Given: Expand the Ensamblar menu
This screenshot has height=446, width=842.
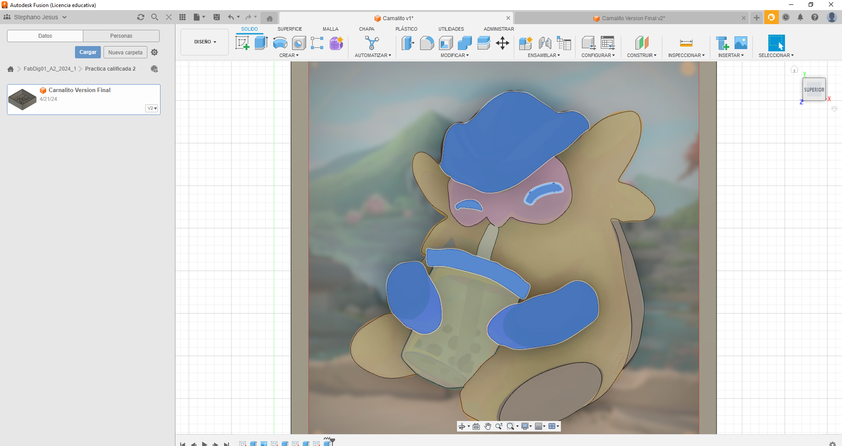Looking at the screenshot, I should (544, 55).
